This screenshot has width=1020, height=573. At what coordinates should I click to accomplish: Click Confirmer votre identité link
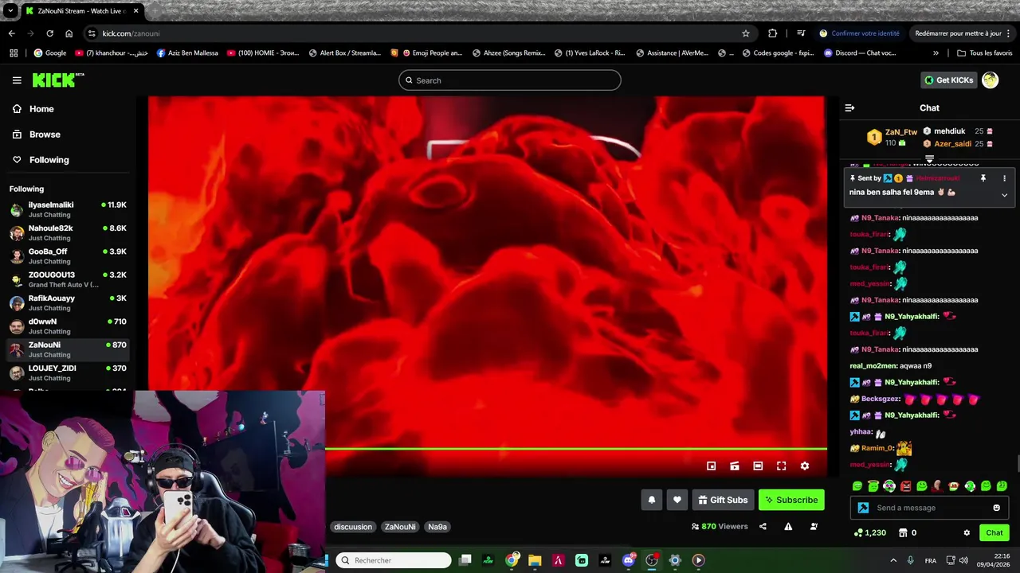[x=859, y=33]
